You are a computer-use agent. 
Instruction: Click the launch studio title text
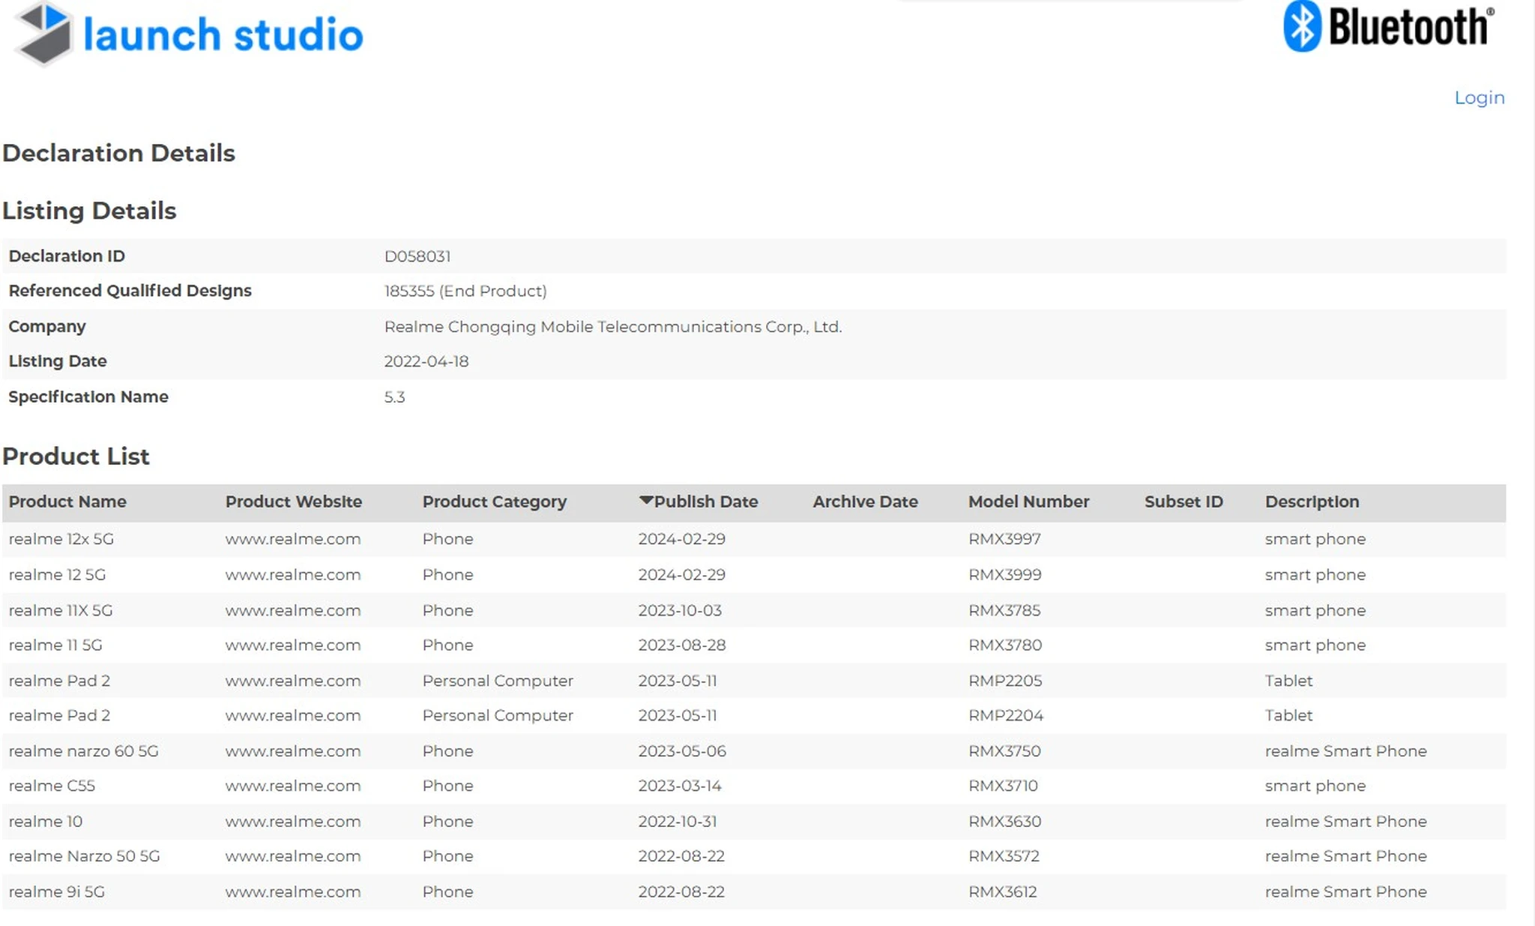tap(223, 35)
